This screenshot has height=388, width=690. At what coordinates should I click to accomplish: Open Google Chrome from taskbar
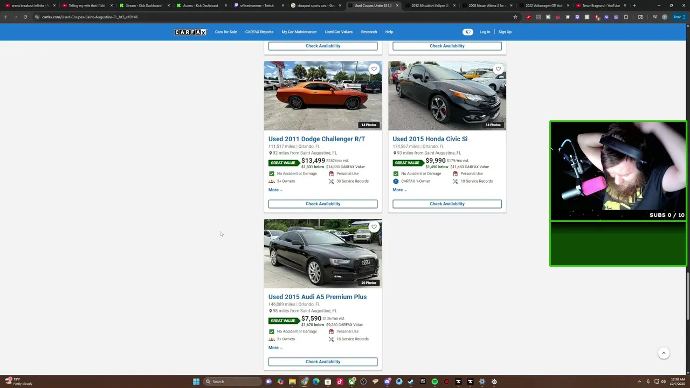[x=305, y=382]
